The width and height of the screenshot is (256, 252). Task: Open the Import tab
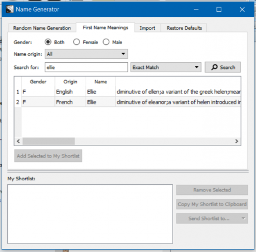coord(147,28)
